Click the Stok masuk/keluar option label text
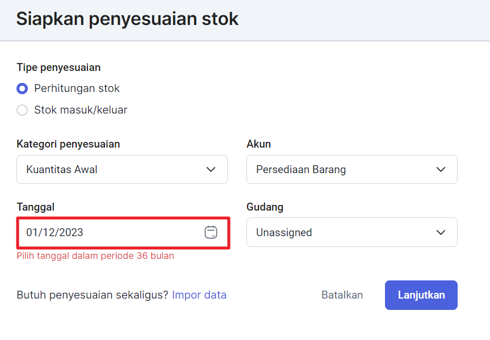 click(x=81, y=110)
